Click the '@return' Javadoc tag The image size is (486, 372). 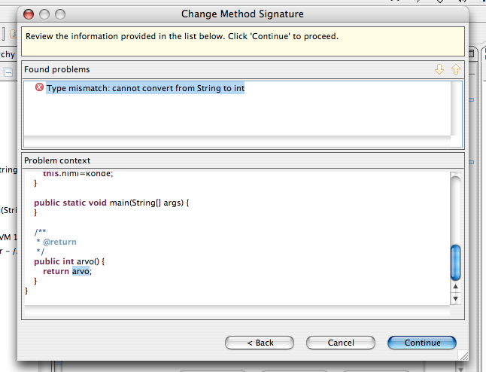(x=59, y=242)
